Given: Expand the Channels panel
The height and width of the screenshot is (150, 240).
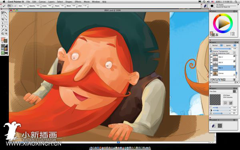Looking at the screenshot, I should [210, 82].
